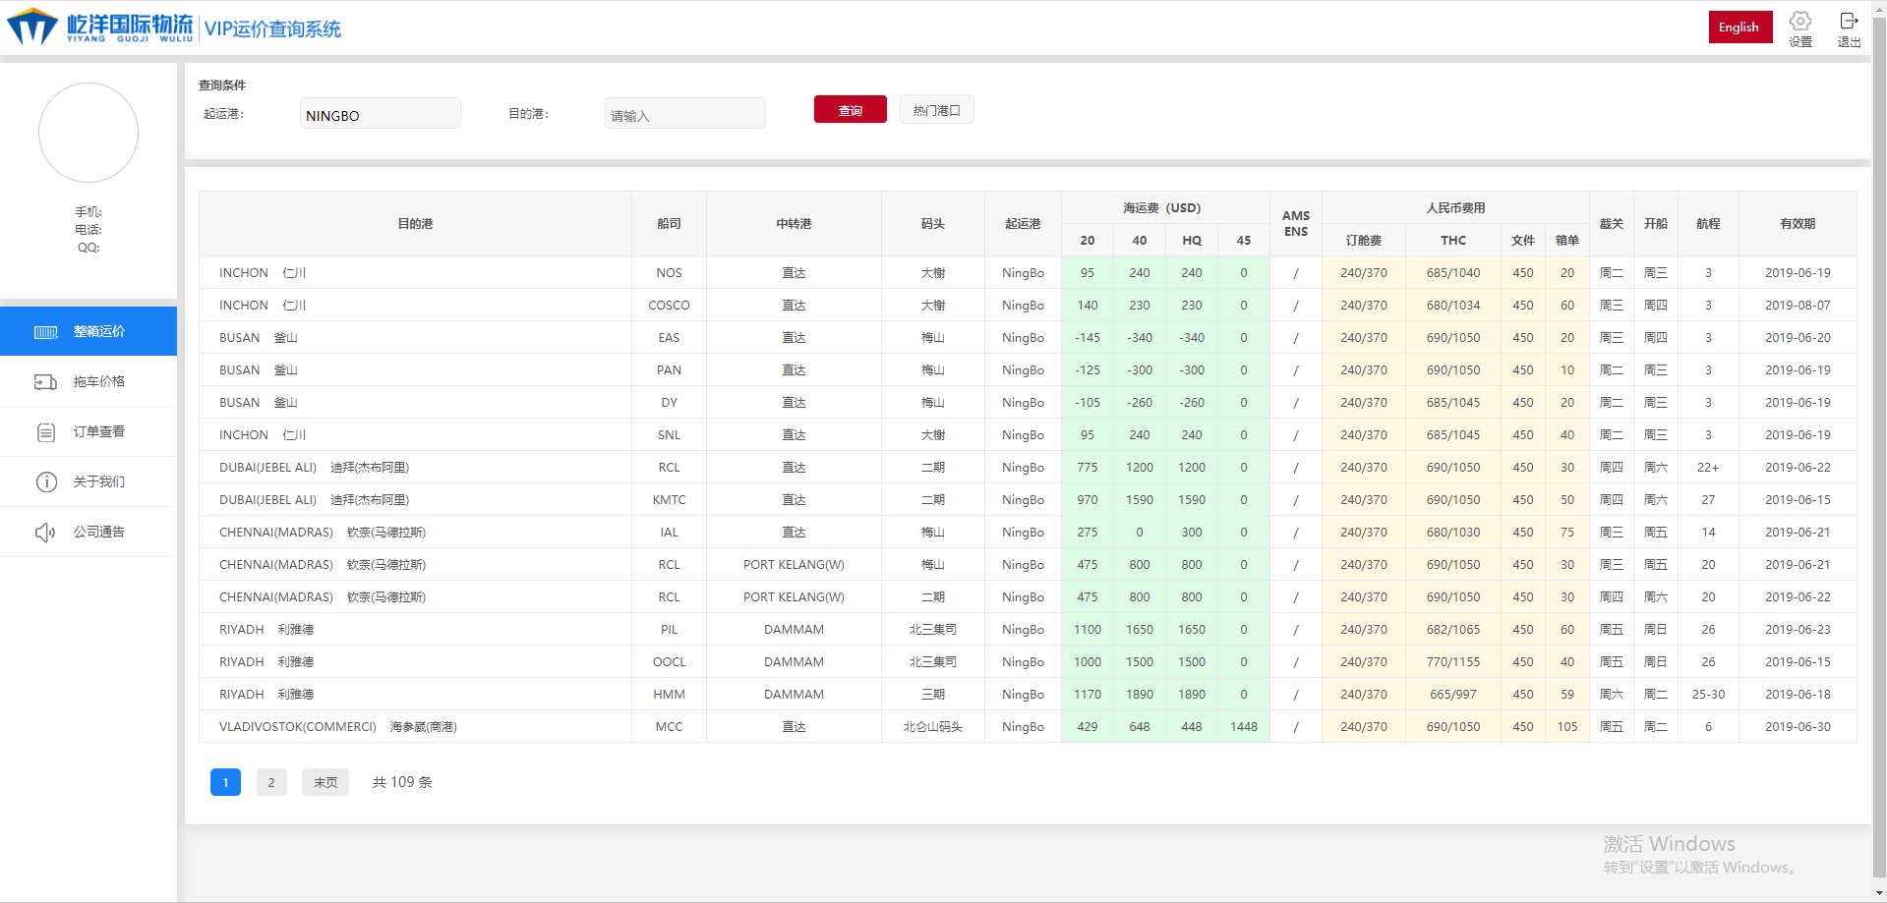Open the 拖车价格 menu item
This screenshot has width=1887, height=903.
pyautogui.click(x=98, y=382)
